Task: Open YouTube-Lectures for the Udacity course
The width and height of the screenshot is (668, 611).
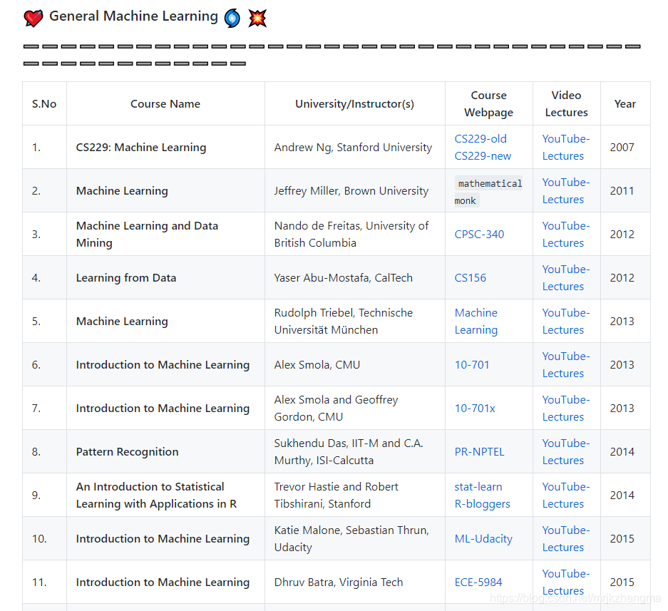Action: (x=566, y=538)
